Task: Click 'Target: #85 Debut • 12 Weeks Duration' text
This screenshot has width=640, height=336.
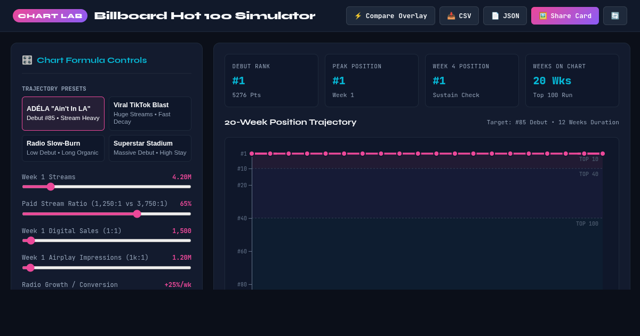Action: tap(553, 122)
